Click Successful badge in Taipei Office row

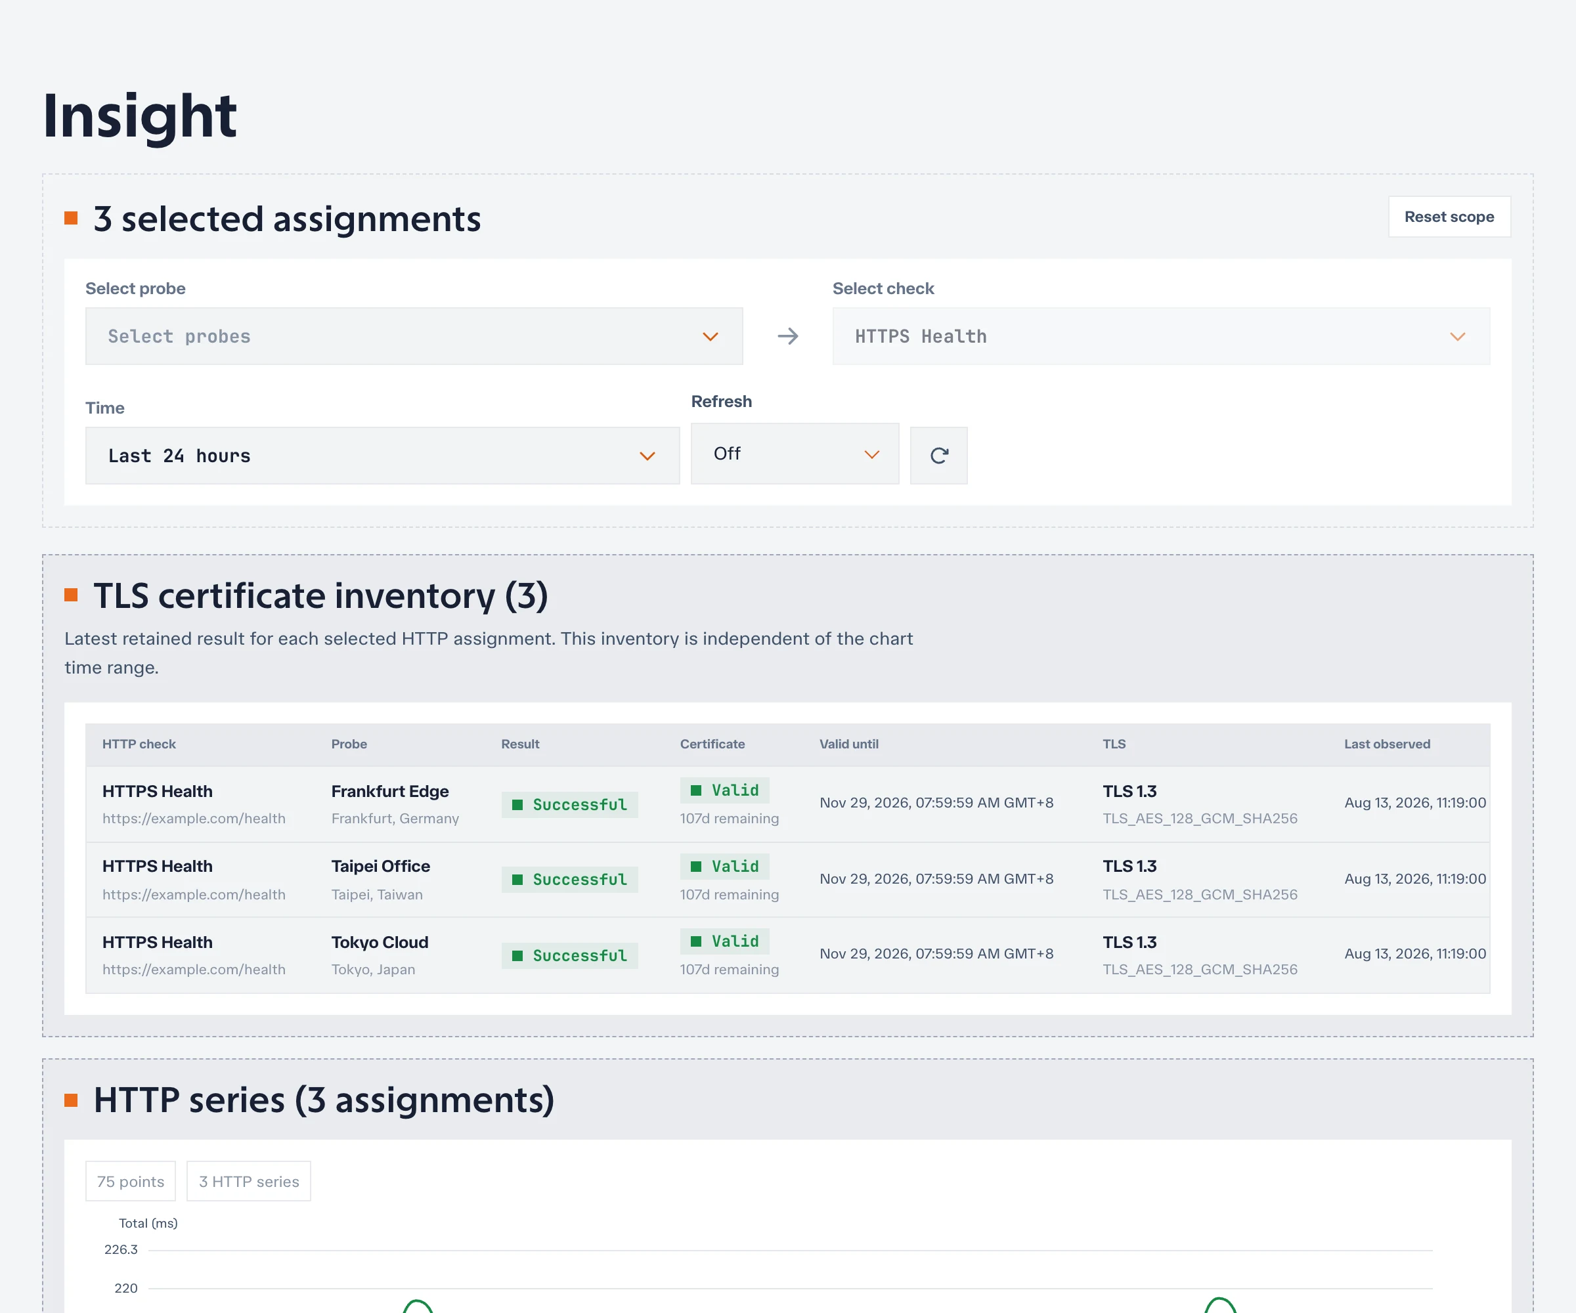point(569,879)
